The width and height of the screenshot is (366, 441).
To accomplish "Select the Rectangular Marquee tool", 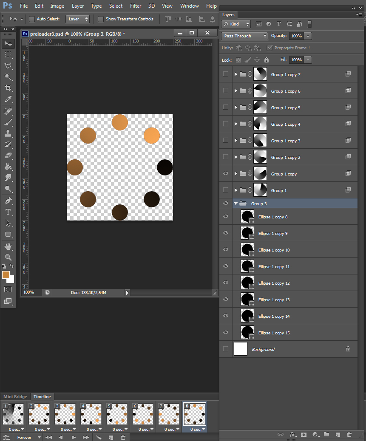I will coord(8,55).
